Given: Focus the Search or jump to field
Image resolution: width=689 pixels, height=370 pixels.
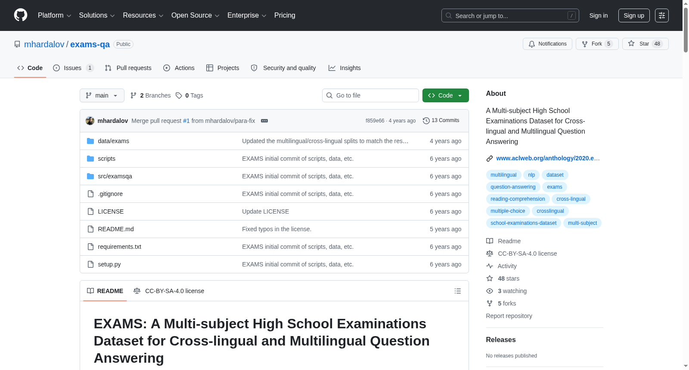Looking at the screenshot, I should (510, 15).
